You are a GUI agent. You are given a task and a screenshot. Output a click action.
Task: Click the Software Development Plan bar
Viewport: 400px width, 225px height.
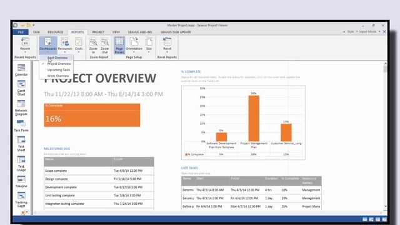221,137
